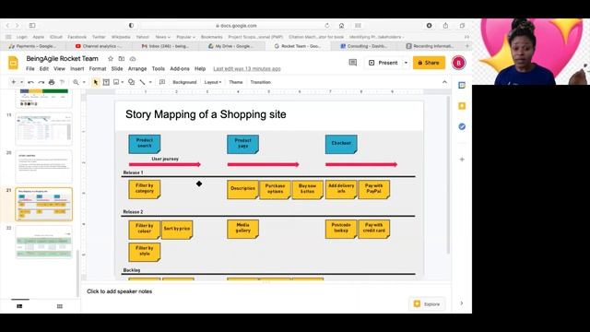Screen dimensions: 590x332
Task: Open the Tools menu
Action: pos(158,69)
